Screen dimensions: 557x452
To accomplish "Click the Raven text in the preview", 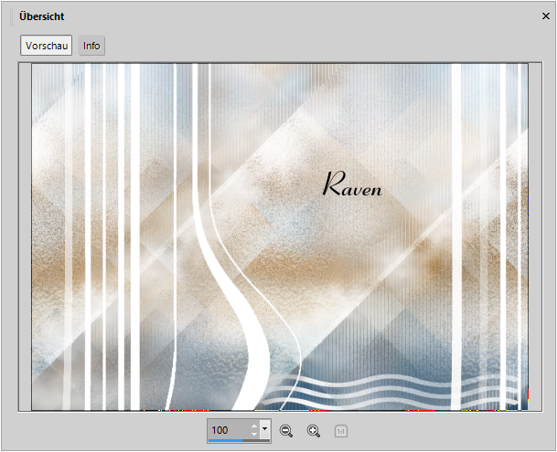I will [x=352, y=184].
